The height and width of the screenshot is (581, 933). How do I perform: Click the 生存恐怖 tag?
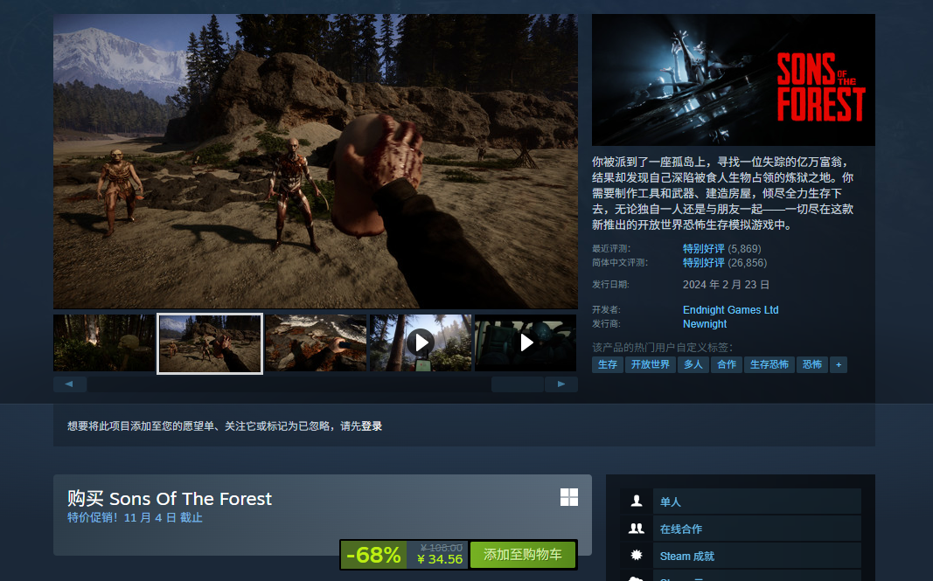point(769,364)
